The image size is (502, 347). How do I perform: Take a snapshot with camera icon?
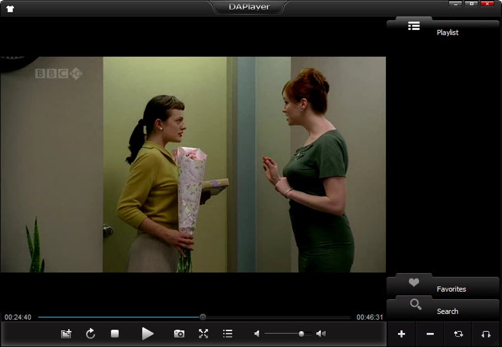(179, 334)
